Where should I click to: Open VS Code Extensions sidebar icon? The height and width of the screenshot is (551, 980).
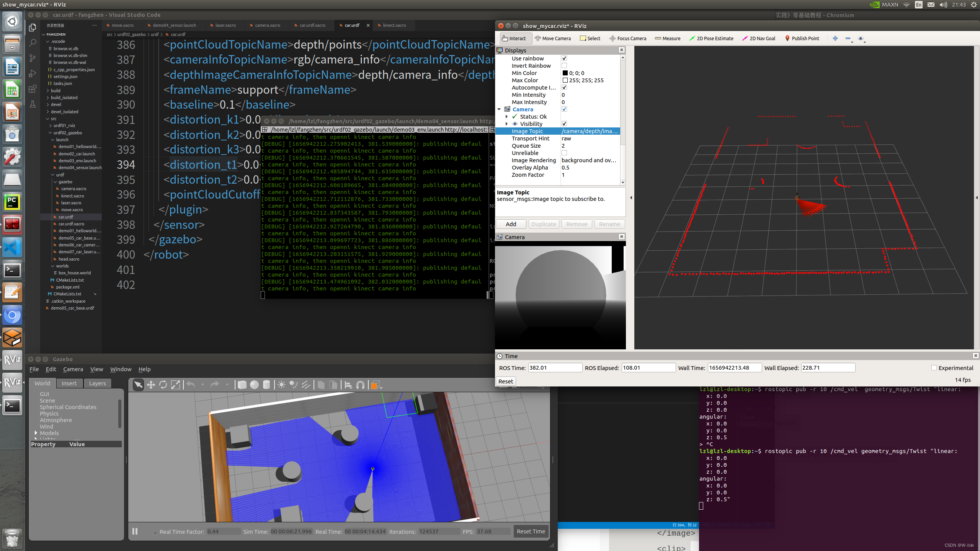[x=33, y=89]
